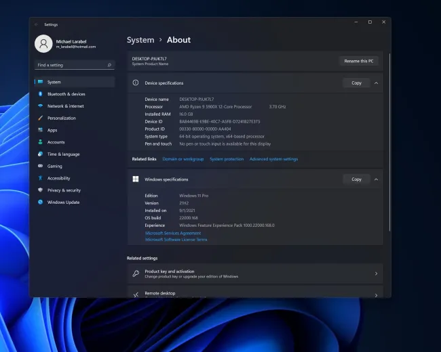Screen dimensions: 441x352
Task: Open Personalization settings
Action: tap(75, 118)
